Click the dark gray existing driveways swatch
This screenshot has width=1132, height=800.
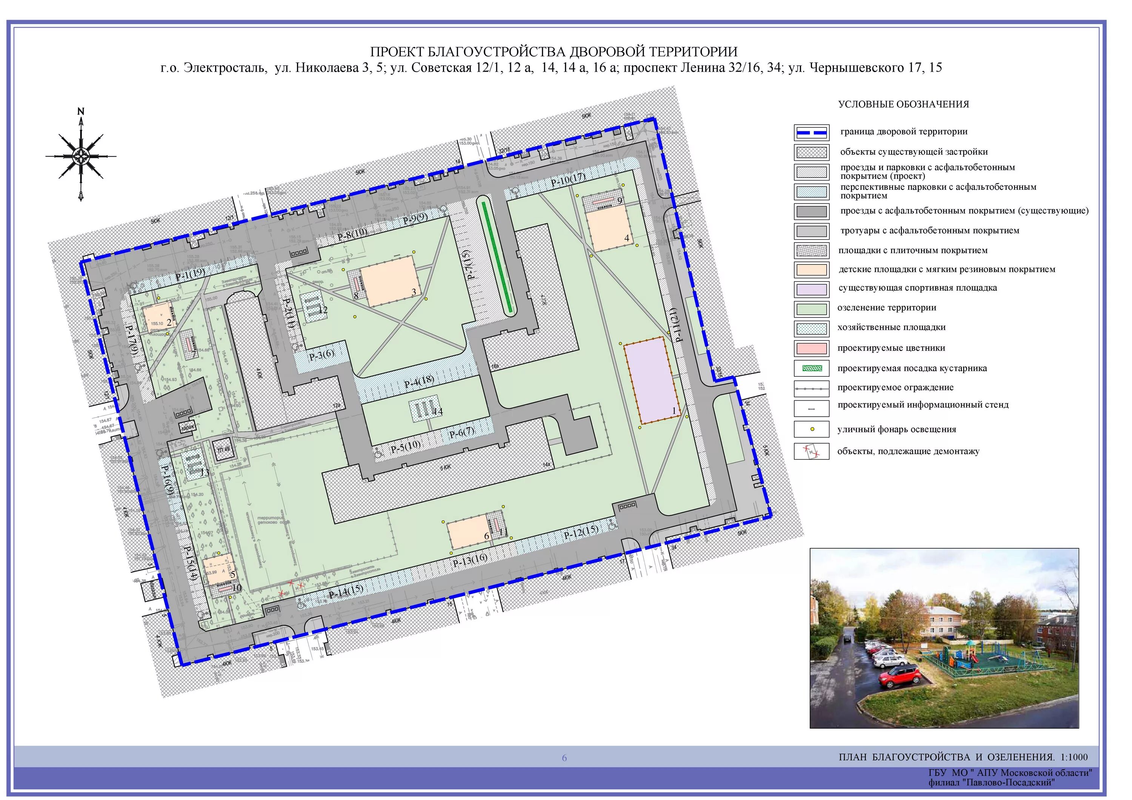click(x=812, y=211)
